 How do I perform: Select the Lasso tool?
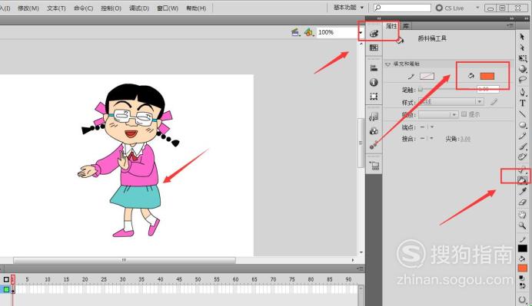(x=523, y=80)
